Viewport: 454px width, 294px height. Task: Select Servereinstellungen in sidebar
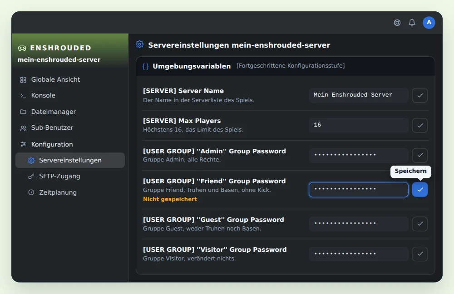click(x=70, y=160)
